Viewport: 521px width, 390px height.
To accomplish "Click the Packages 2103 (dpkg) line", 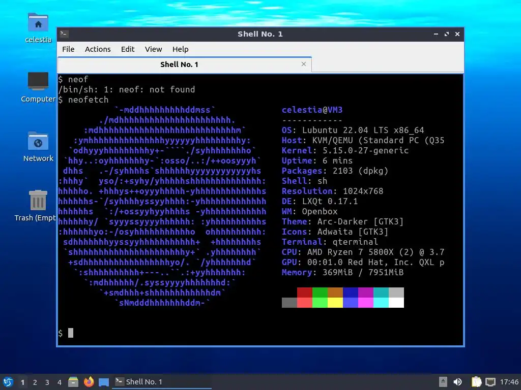I will click(x=335, y=171).
